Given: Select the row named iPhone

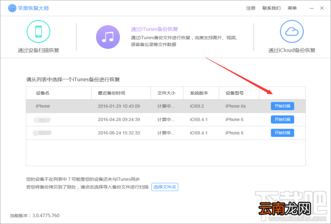Looking at the screenshot, I should point(165,106).
